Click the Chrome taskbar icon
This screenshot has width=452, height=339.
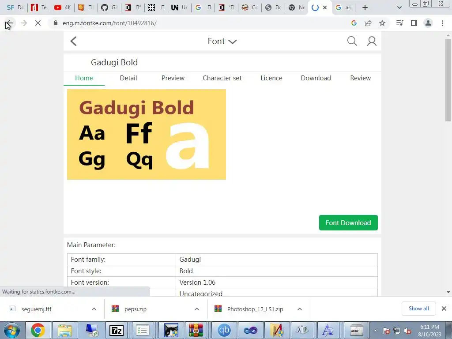point(38,330)
